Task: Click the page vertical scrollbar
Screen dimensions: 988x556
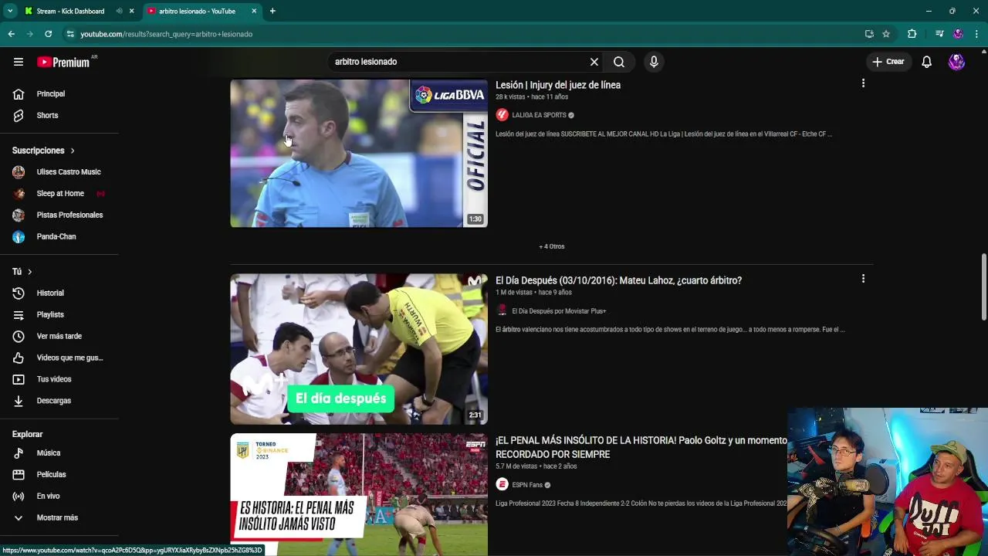Action: pyautogui.click(x=983, y=286)
